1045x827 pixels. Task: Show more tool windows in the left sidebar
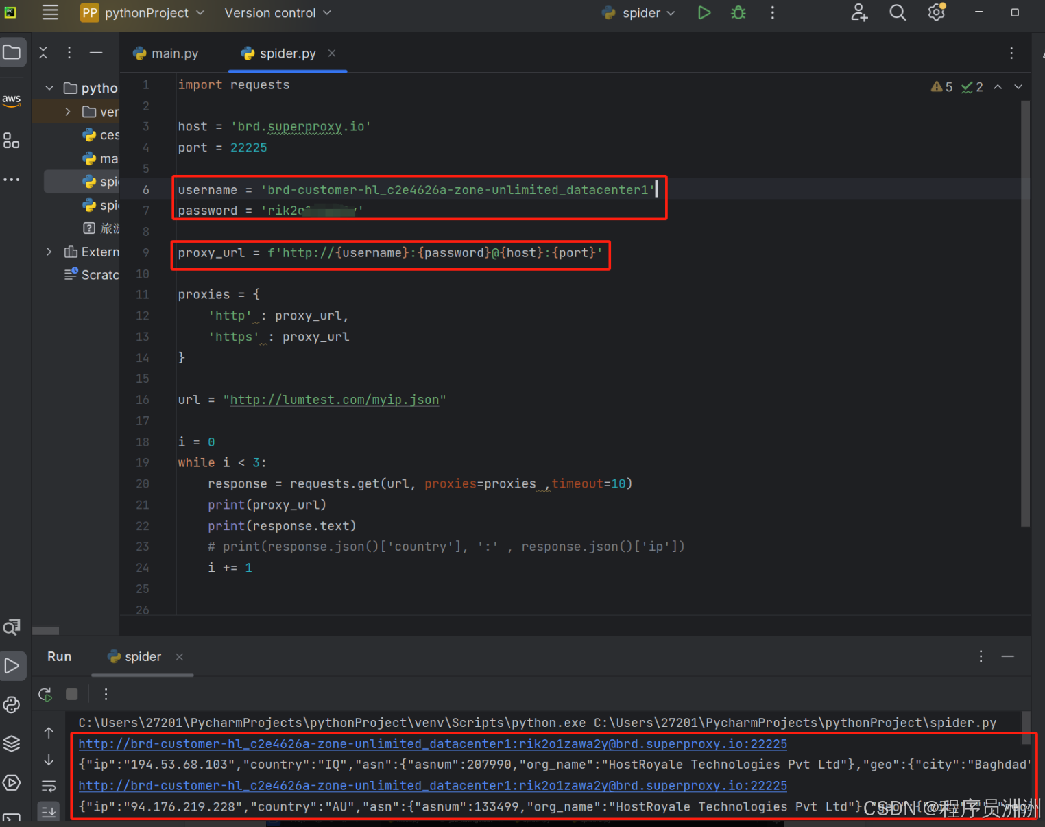(x=12, y=180)
